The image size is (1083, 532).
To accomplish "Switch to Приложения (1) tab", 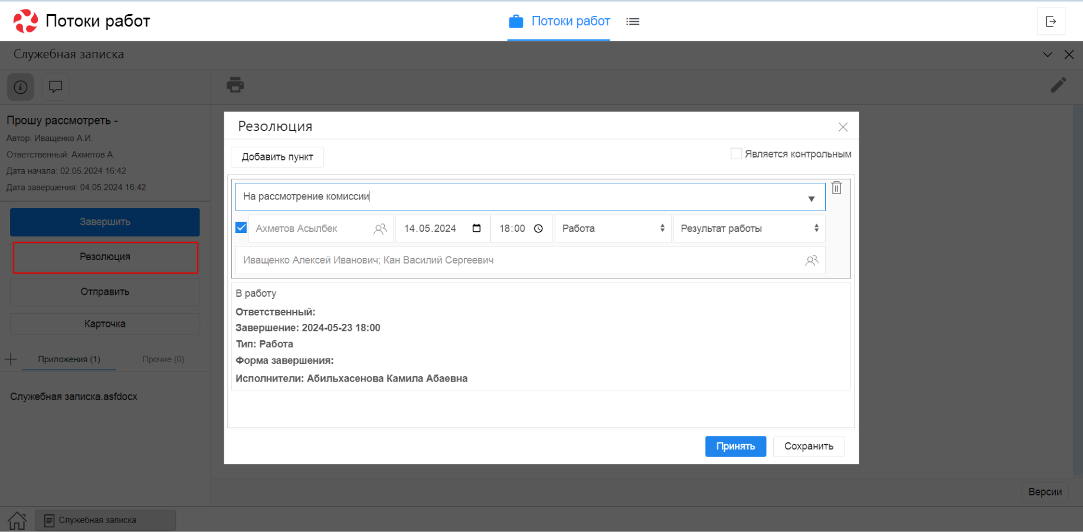I will click(69, 359).
